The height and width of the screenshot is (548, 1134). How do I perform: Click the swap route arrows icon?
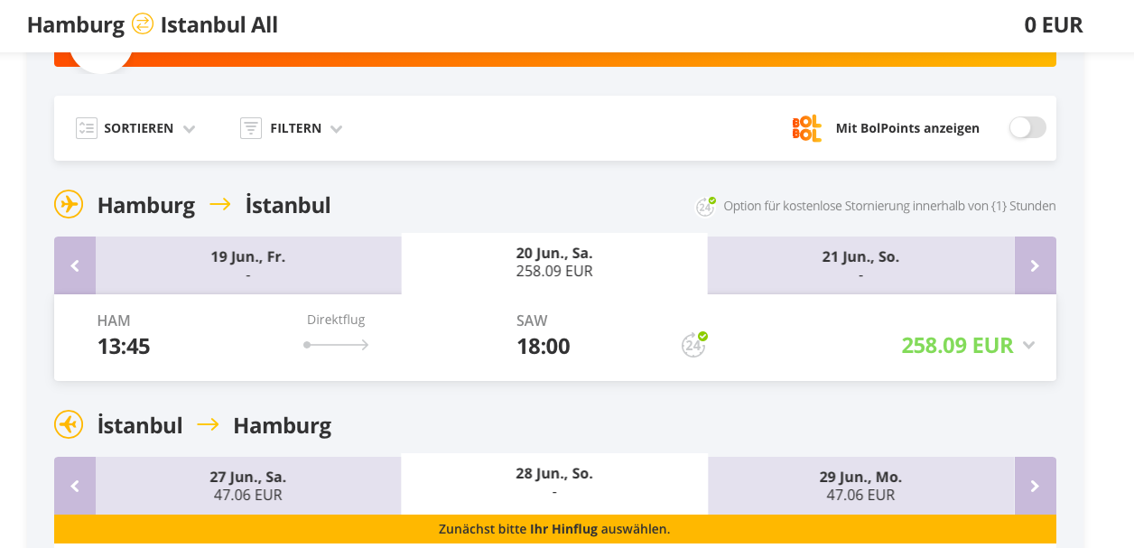pos(143,24)
